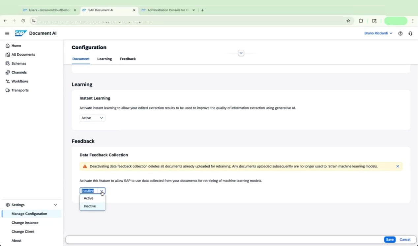Click the All Documents sidebar icon

pyautogui.click(x=8, y=55)
